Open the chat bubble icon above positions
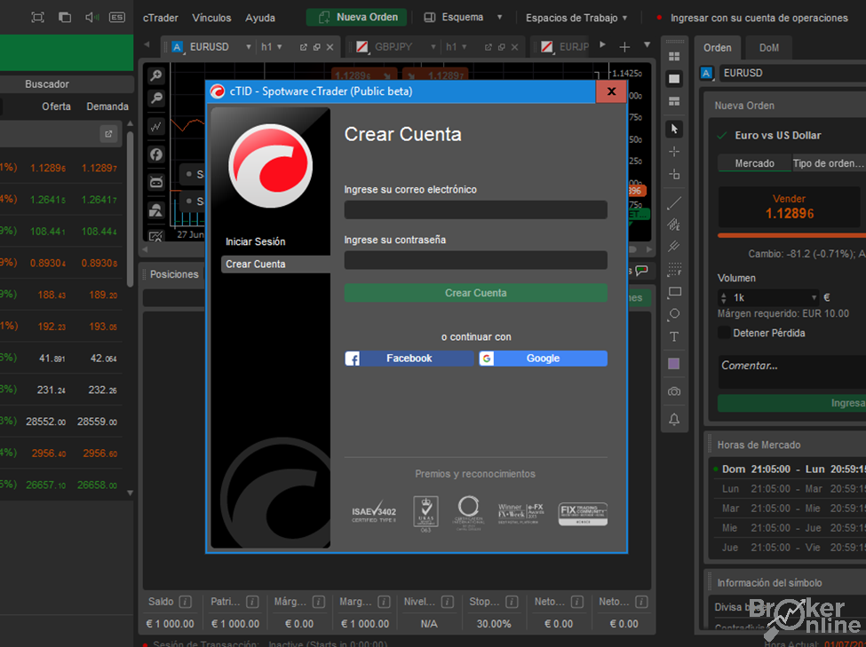Screen dimensions: 866x647 tap(641, 271)
